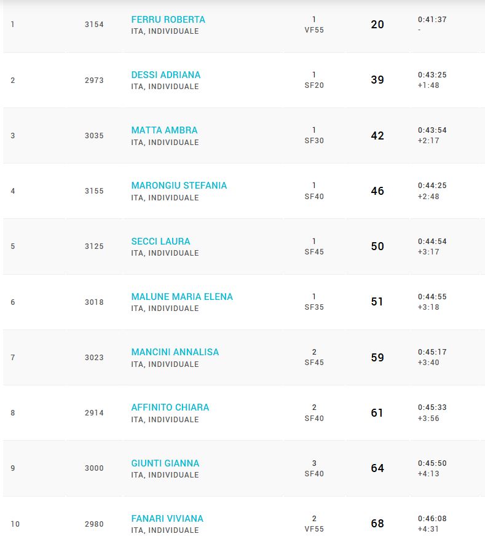Viewport: 485px width, 539px height.
Task: Click bib number 3154
Action: [x=94, y=25]
